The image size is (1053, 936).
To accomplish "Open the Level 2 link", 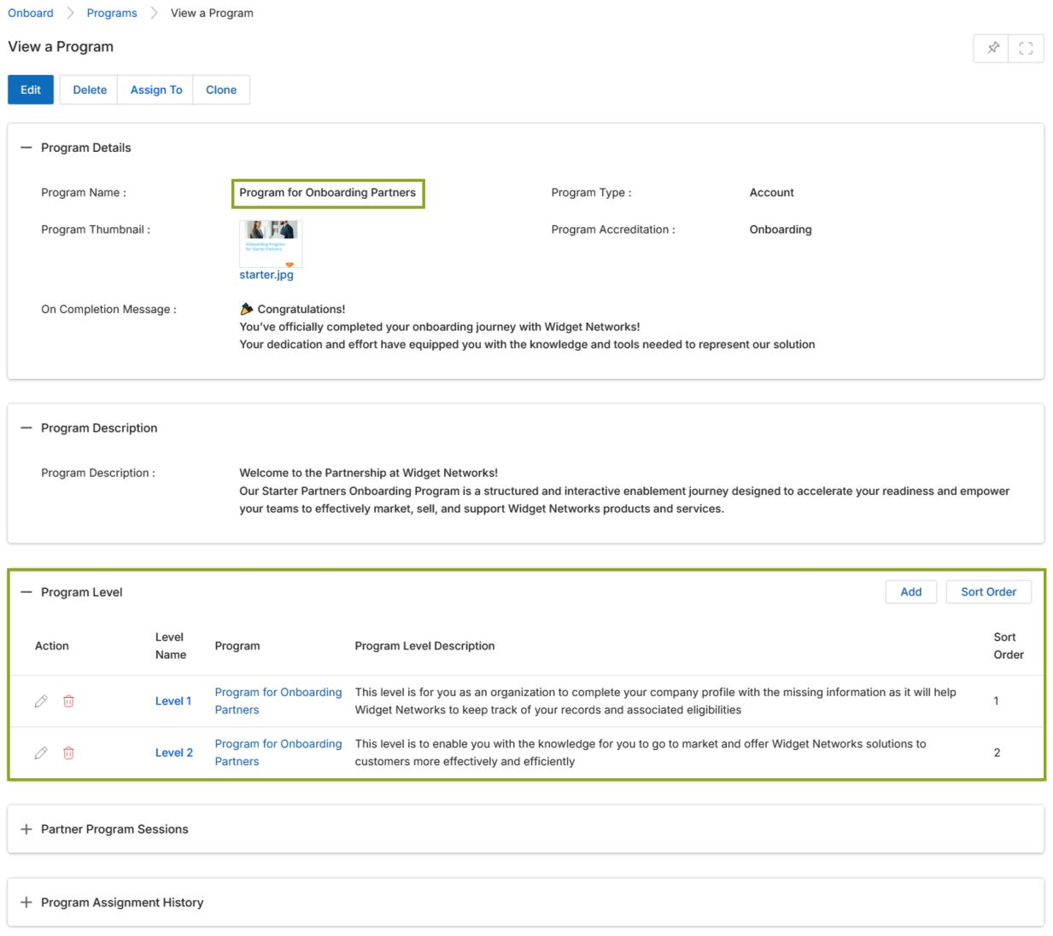I will pos(174,753).
